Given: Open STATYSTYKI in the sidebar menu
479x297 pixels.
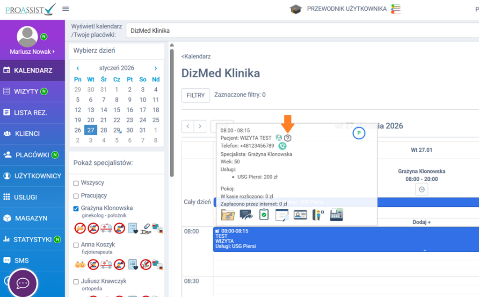Looking at the screenshot, I should click(x=32, y=240).
